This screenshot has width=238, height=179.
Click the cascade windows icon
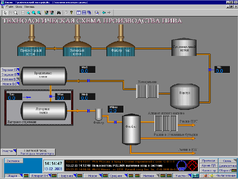pos(89,13)
